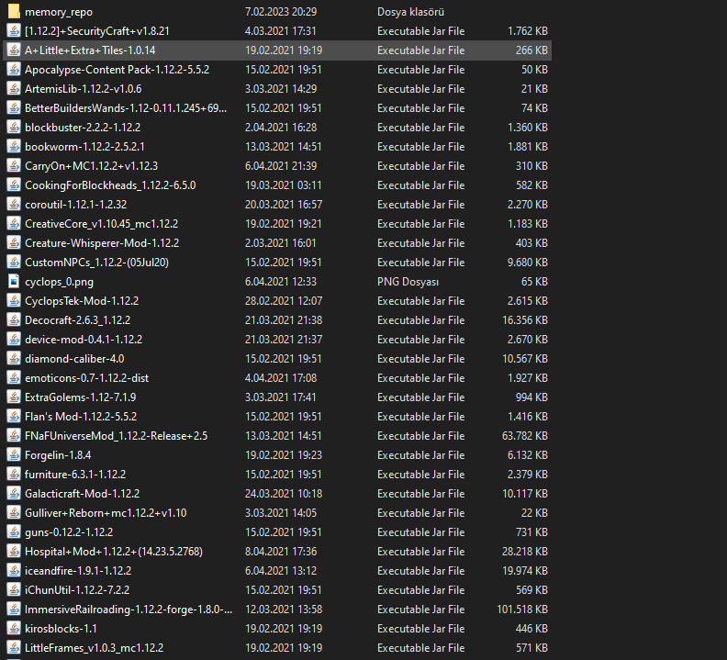This screenshot has width=727, height=660.
Task: Click file name [1.12.2]+SecurityCraft+v1.8.21
Action: click(x=97, y=31)
